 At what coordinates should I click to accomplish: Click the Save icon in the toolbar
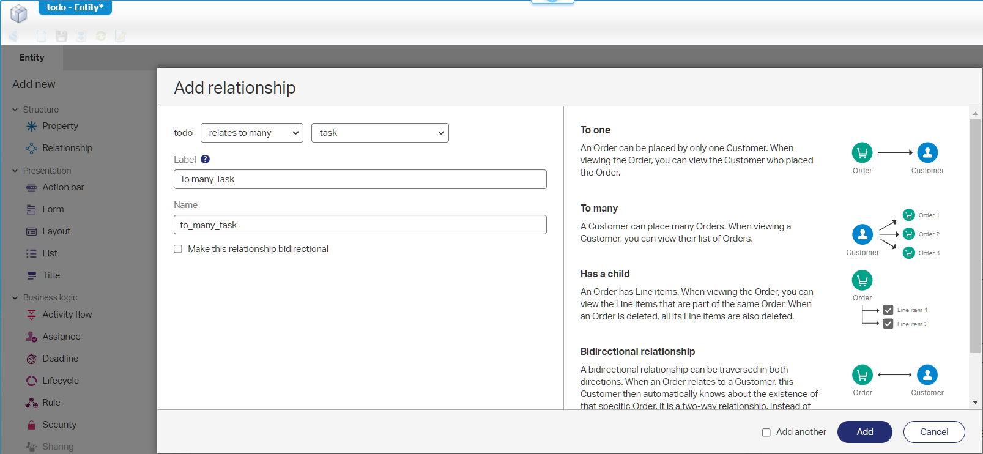pyautogui.click(x=61, y=36)
